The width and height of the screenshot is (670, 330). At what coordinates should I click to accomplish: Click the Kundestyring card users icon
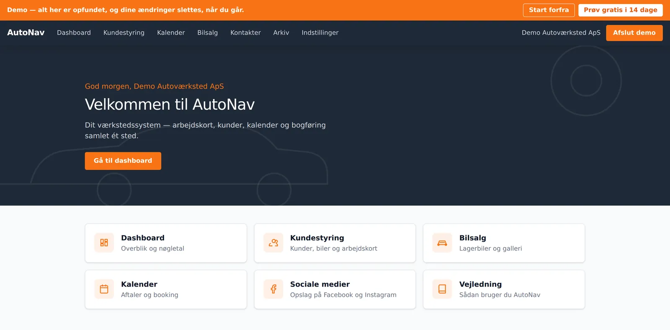273,243
